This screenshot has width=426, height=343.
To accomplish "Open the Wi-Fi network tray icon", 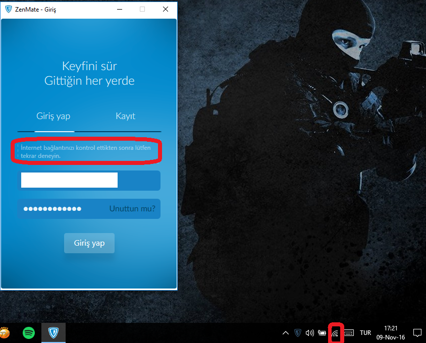I will coord(336,333).
